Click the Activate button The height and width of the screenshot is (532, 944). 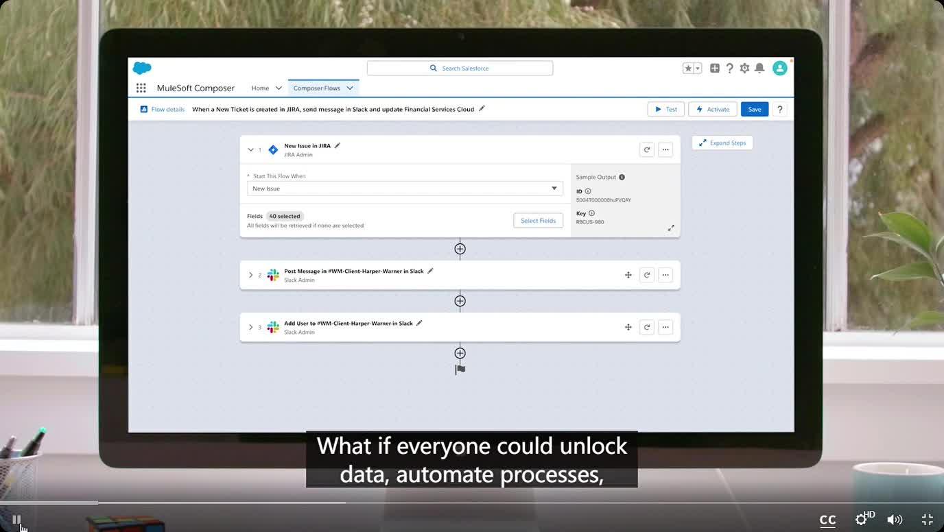[x=713, y=109]
